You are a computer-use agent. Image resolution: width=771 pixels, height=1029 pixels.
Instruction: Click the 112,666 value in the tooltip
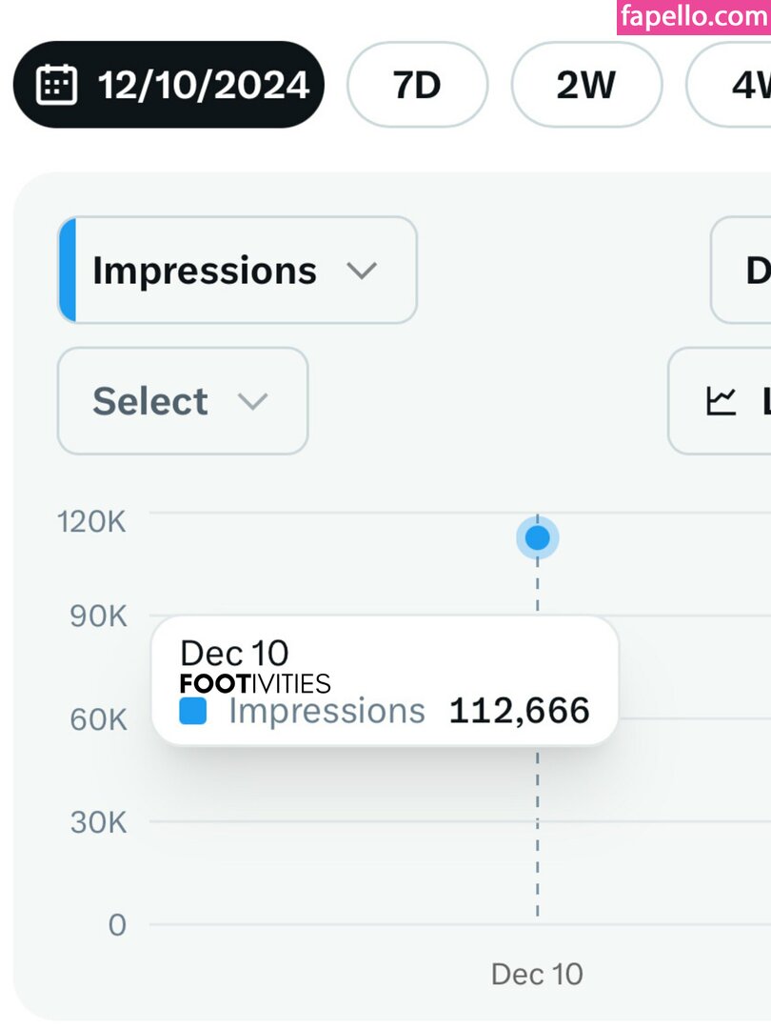[519, 711]
